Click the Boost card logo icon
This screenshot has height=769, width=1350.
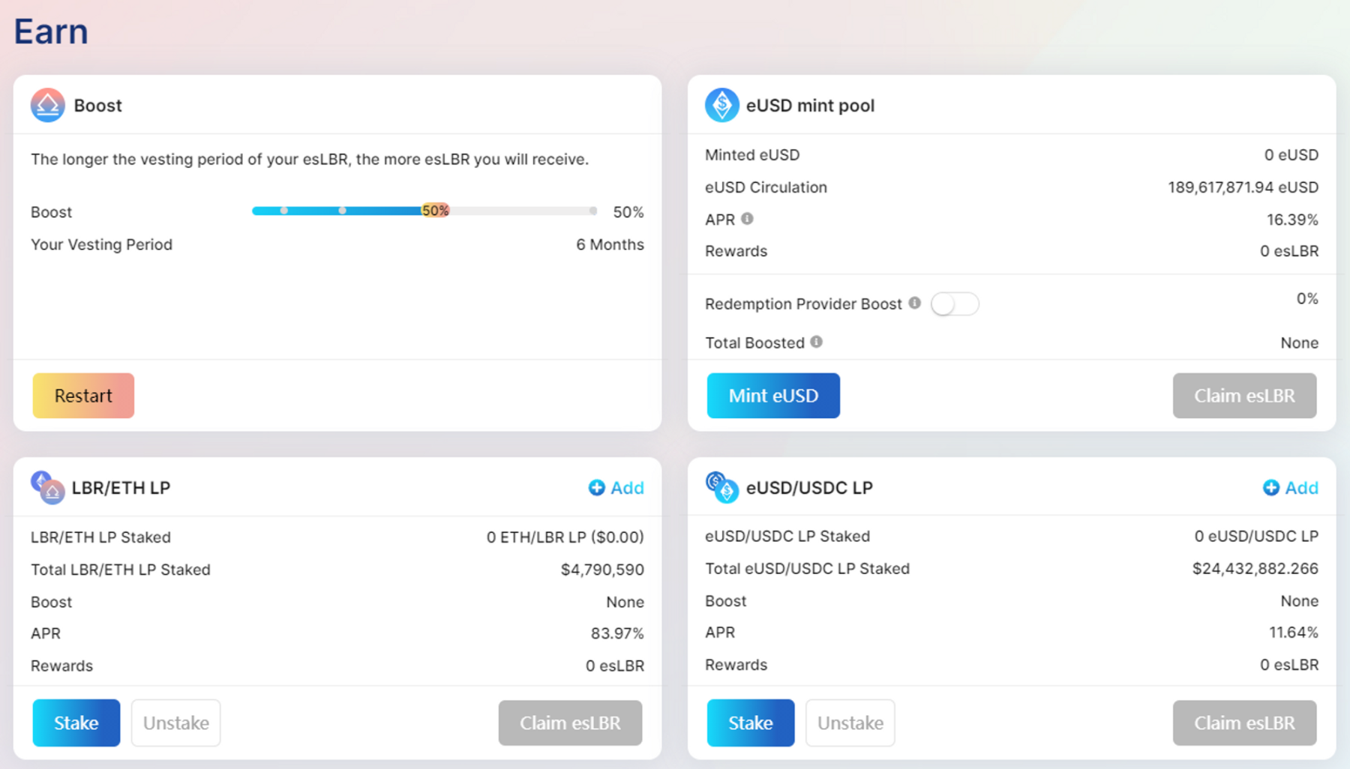tap(47, 105)
